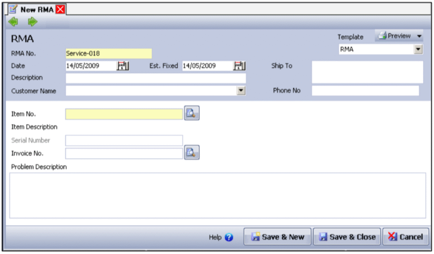This screenshot has height=254, width=434.
Task: Click the Help question mark icon
Action: 229,237
